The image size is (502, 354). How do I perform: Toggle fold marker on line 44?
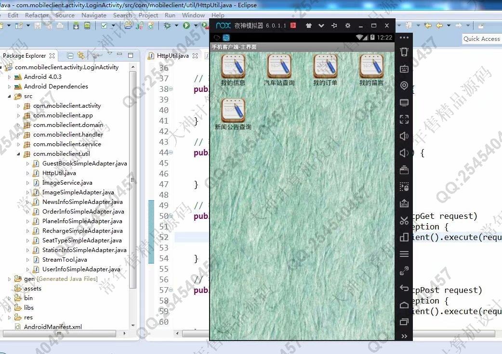pyautogui.click(x=171, y=153)
